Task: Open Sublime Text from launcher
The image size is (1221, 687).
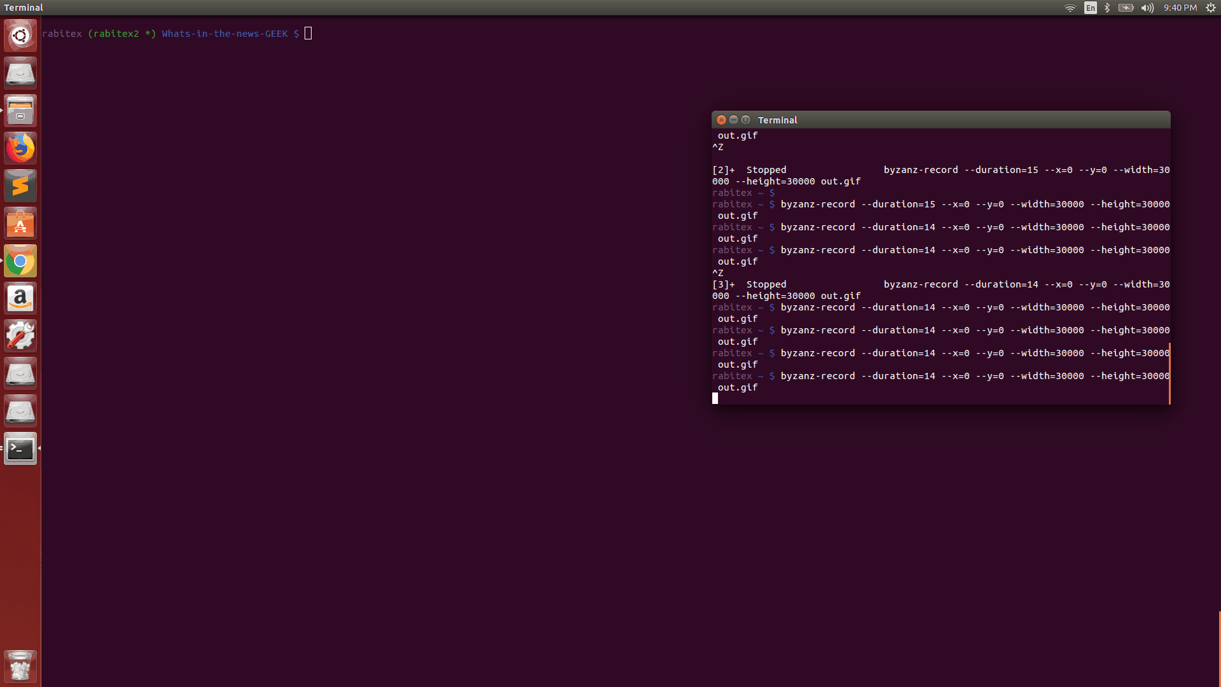Action: 20,186
